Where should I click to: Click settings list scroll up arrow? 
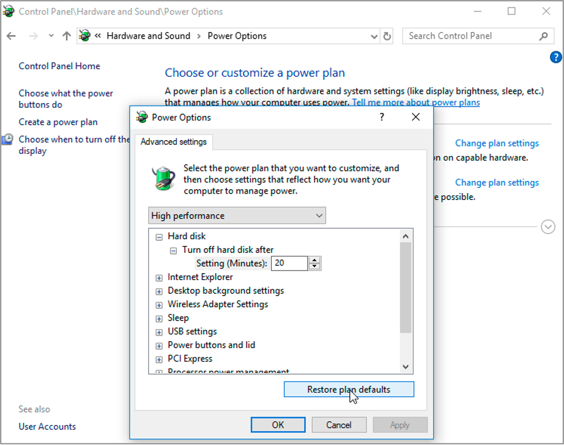click(x=406, y=236)
